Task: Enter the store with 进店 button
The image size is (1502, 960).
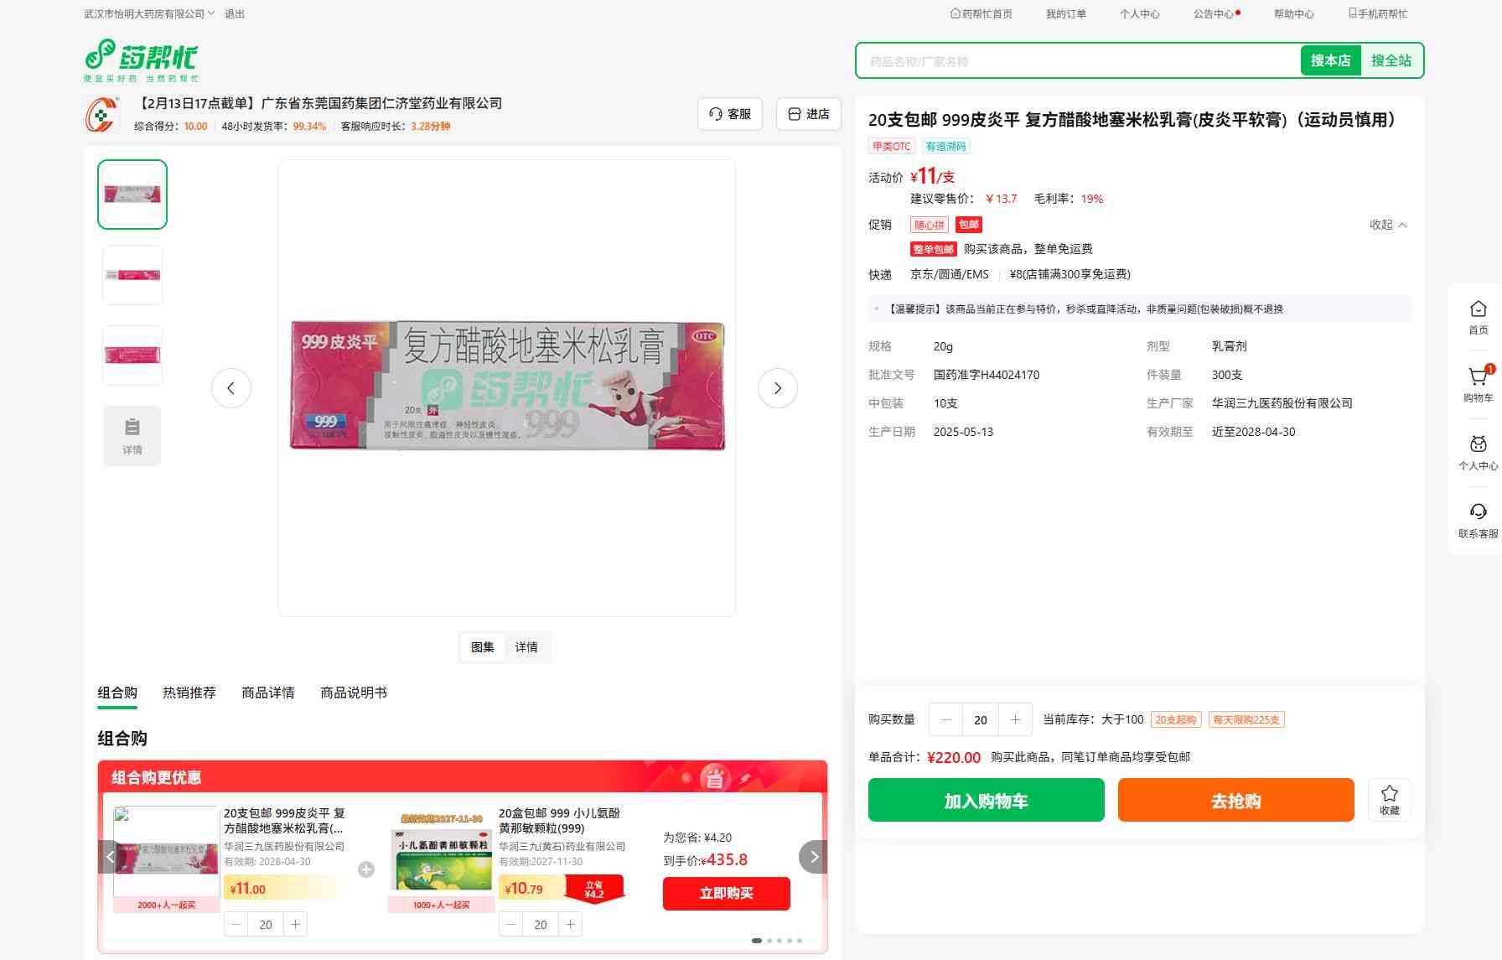Action: point(808,114)
